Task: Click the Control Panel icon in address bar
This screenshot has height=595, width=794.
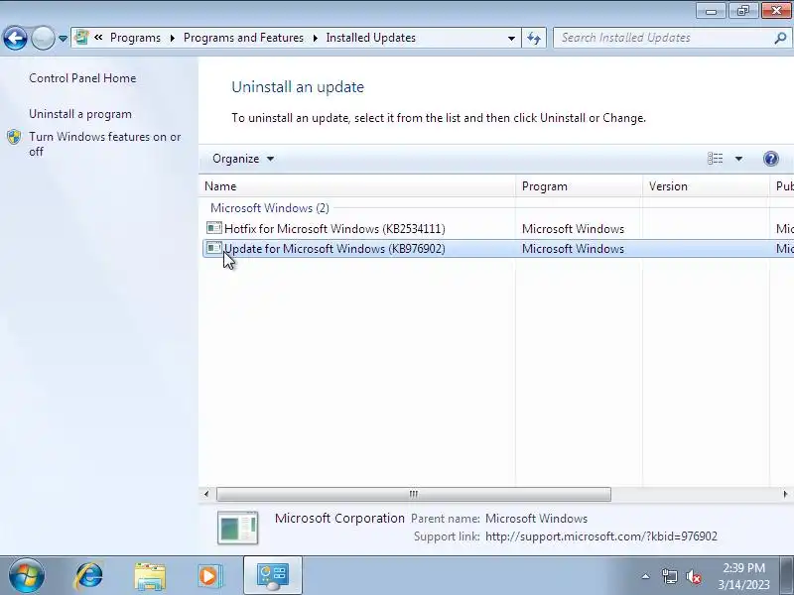Action: (x=81, y=38)
